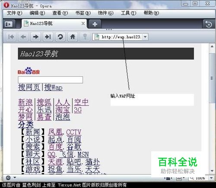Open the 查看(V) menu

click(60, 13)
